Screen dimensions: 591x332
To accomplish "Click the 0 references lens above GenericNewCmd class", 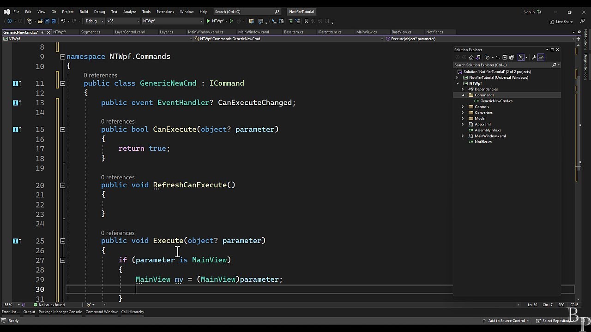I will tap(100, 75).
